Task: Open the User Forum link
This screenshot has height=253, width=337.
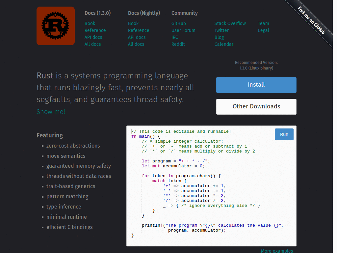Action: [183, 30]
